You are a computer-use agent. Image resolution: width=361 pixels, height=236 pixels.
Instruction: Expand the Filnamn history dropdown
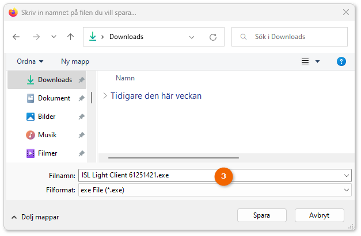(x=347, y=176)
